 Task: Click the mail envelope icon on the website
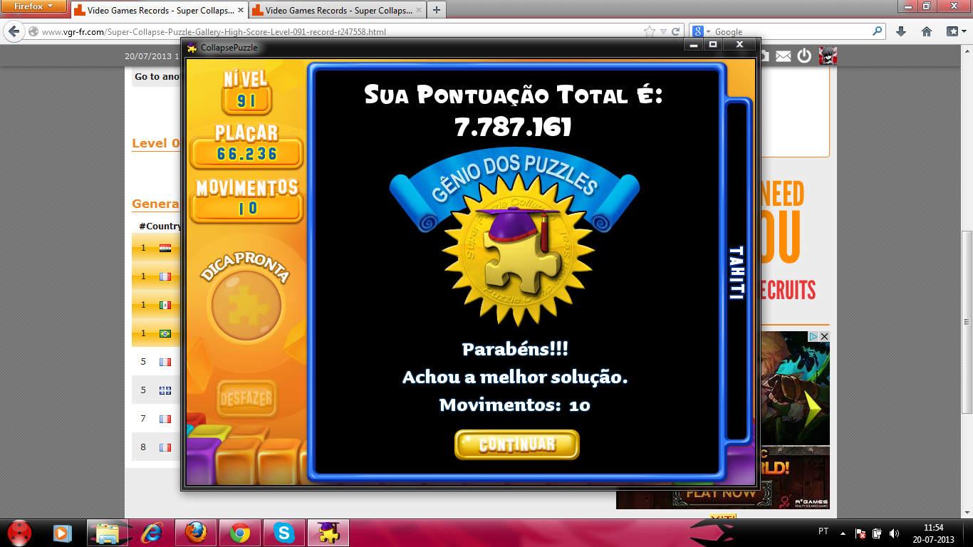pos(784,56)
